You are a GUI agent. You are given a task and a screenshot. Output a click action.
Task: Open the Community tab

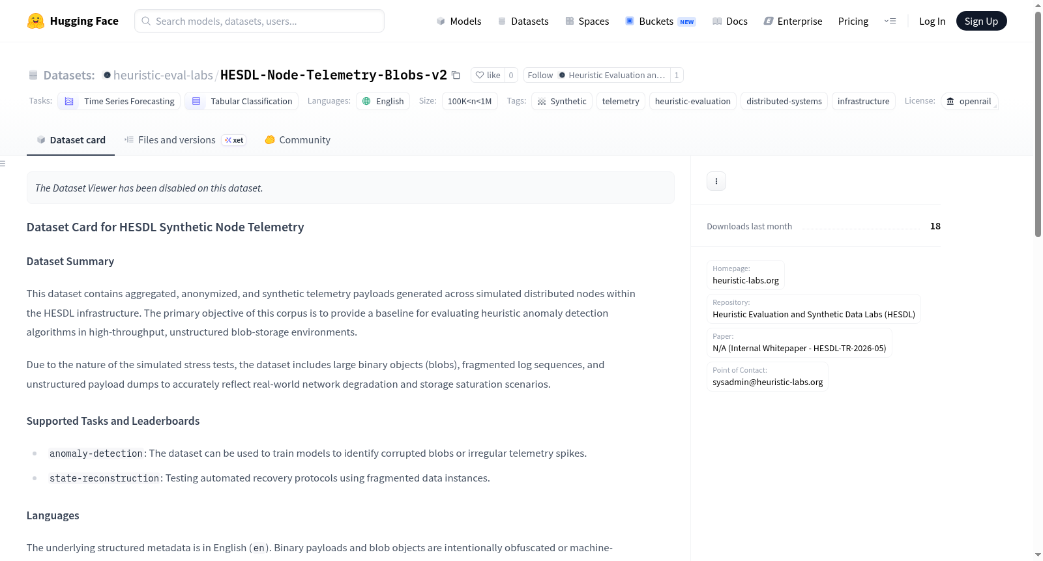(297, 139)
